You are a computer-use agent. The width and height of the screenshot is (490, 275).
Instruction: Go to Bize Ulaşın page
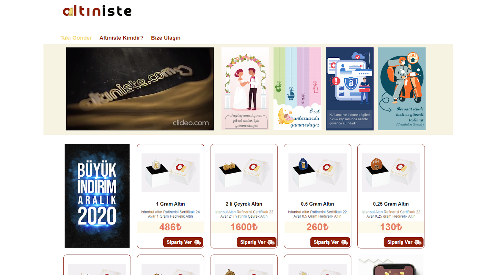(x=166, y=38)
